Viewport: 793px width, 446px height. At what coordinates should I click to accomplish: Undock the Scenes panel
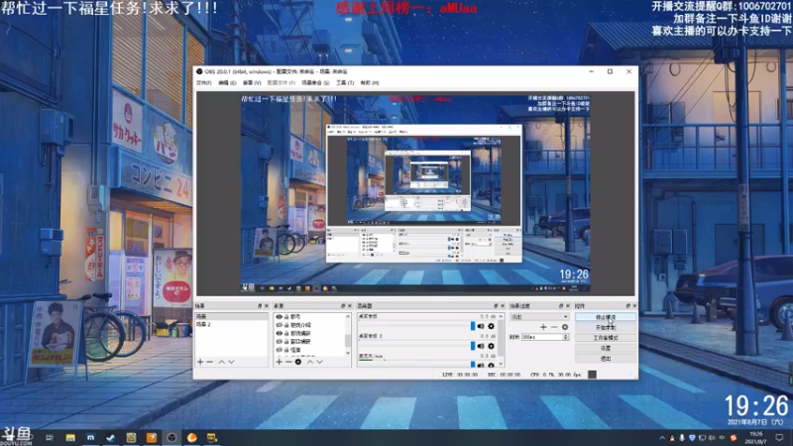point(260,306)
